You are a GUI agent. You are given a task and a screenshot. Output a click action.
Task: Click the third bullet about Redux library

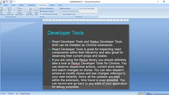pyautogui.click(x=90, y=73)
